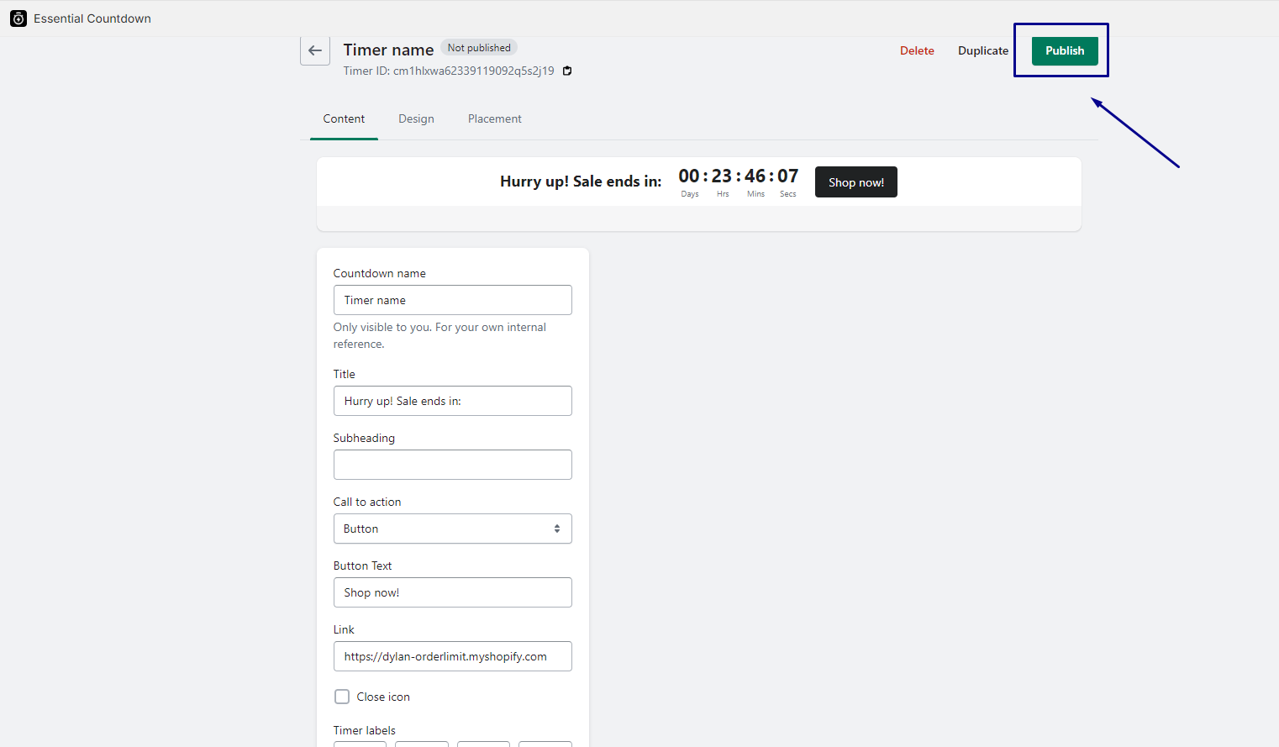Click the 'Only visible to you' helper text
The height and width of the screenshot is (747, 1279).
click(x=439, y=335)
